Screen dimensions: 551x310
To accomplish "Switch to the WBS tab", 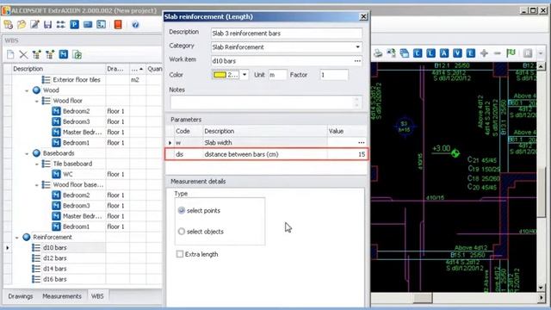I will pos(97,296).
